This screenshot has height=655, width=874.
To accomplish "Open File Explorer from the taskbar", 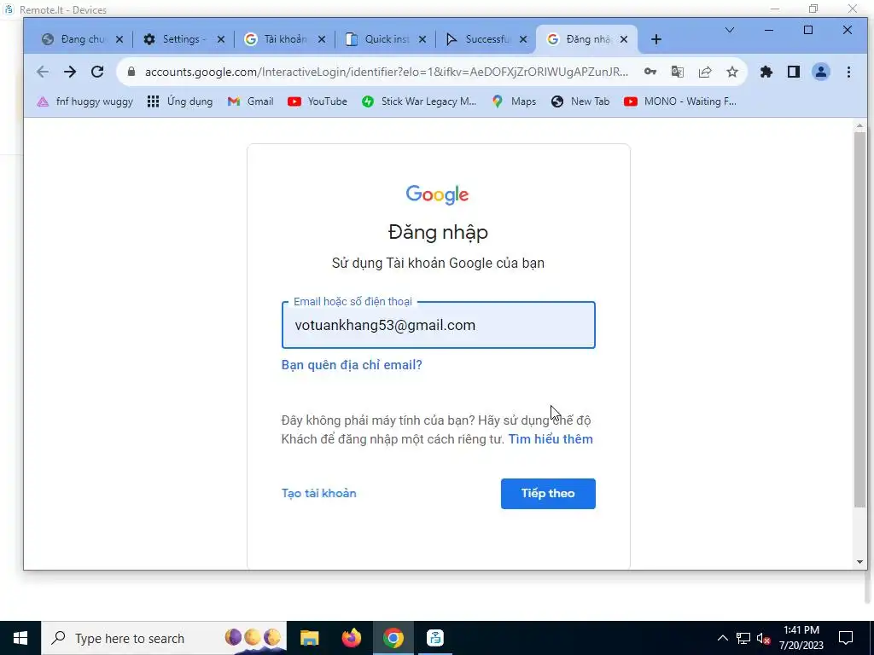I will pyautogui.click(x=309, y=638).
